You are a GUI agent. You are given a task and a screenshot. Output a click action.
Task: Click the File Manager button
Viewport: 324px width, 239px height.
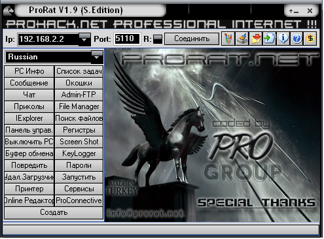pos(79,106)
